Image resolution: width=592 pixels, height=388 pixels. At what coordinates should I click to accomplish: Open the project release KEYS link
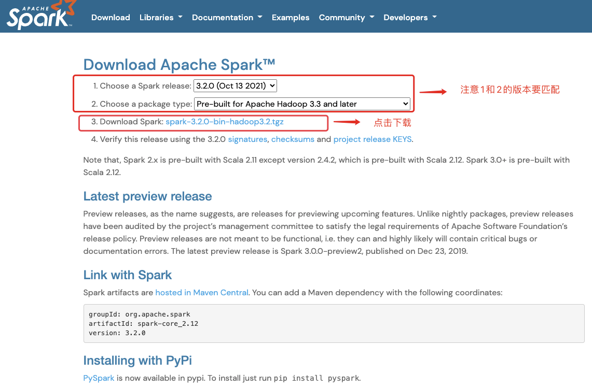click(x=372, y=139)
